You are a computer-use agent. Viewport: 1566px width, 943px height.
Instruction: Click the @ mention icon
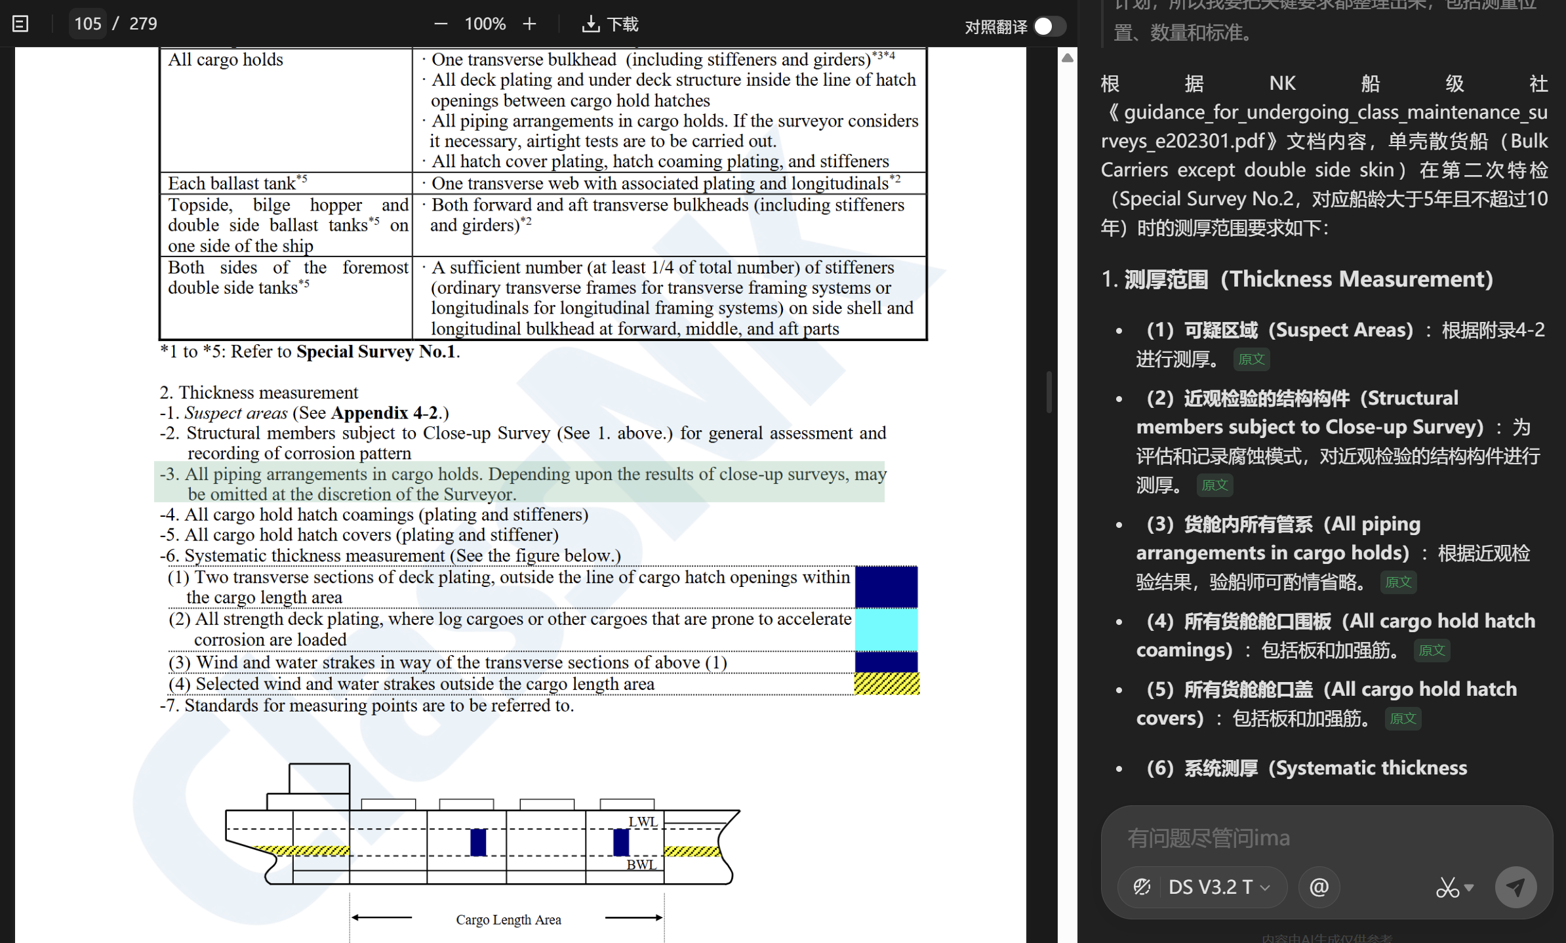pos(1319,887)
